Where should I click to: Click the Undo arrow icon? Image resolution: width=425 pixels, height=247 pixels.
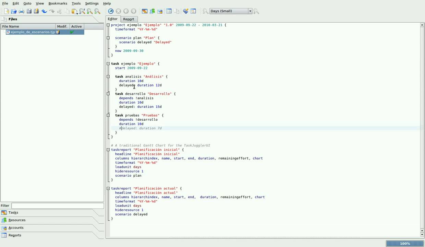pos(44,11)
